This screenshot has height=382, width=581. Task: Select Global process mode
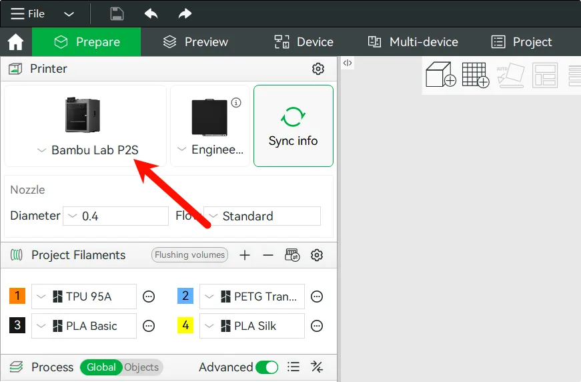tap(101, 367)
